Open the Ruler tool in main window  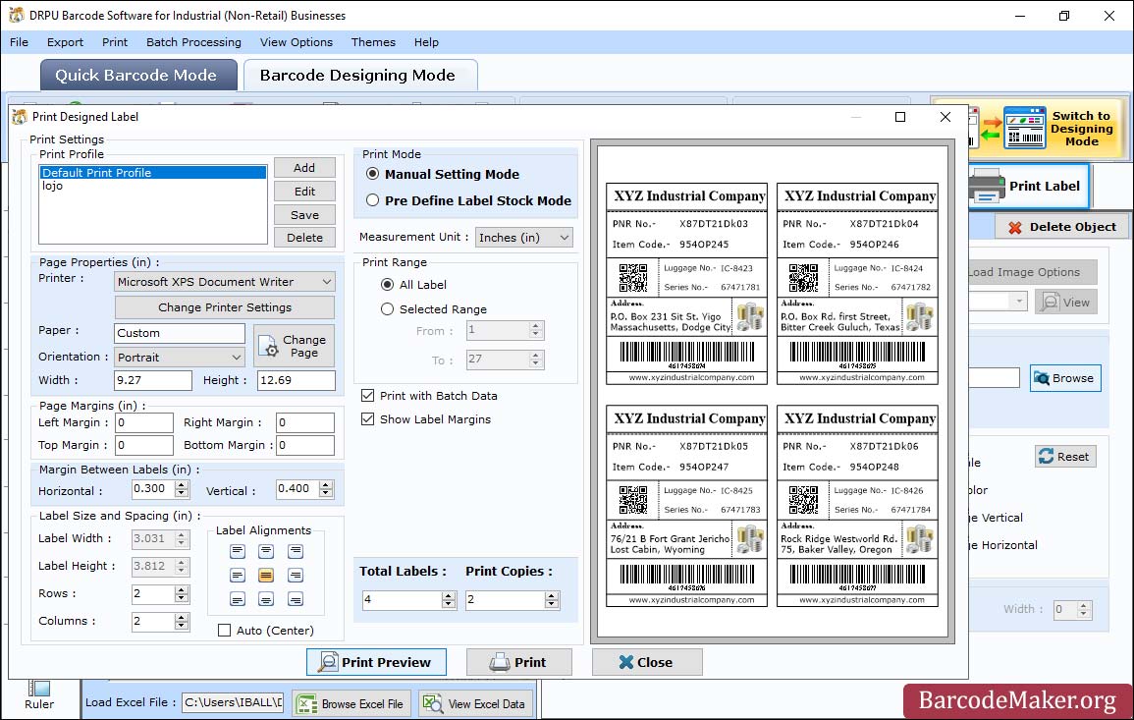coord(39,695)
